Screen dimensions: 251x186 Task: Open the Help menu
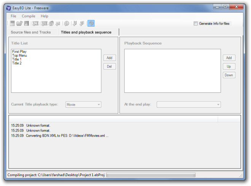pos(44,16)
